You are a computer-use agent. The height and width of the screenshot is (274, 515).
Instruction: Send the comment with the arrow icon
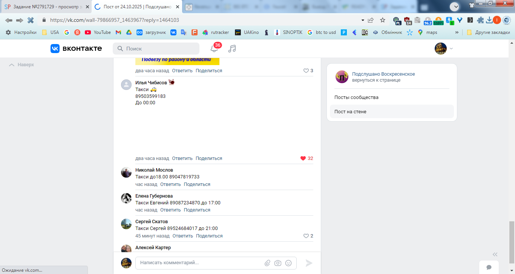click(309, 263)
